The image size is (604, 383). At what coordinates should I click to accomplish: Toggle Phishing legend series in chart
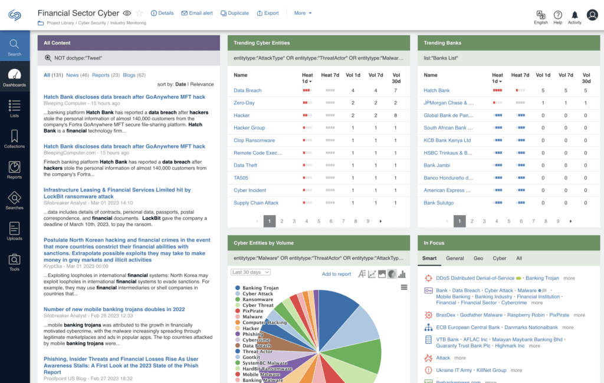point(250,334)
